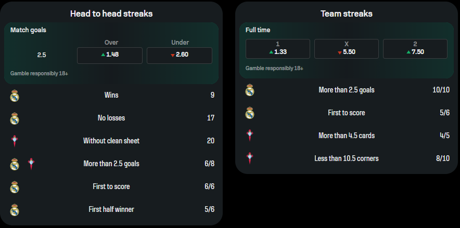Click Celta Vigo crest beside Less than 10.5 corners
The image size is (460, 228).
click(x=250, y=158)
